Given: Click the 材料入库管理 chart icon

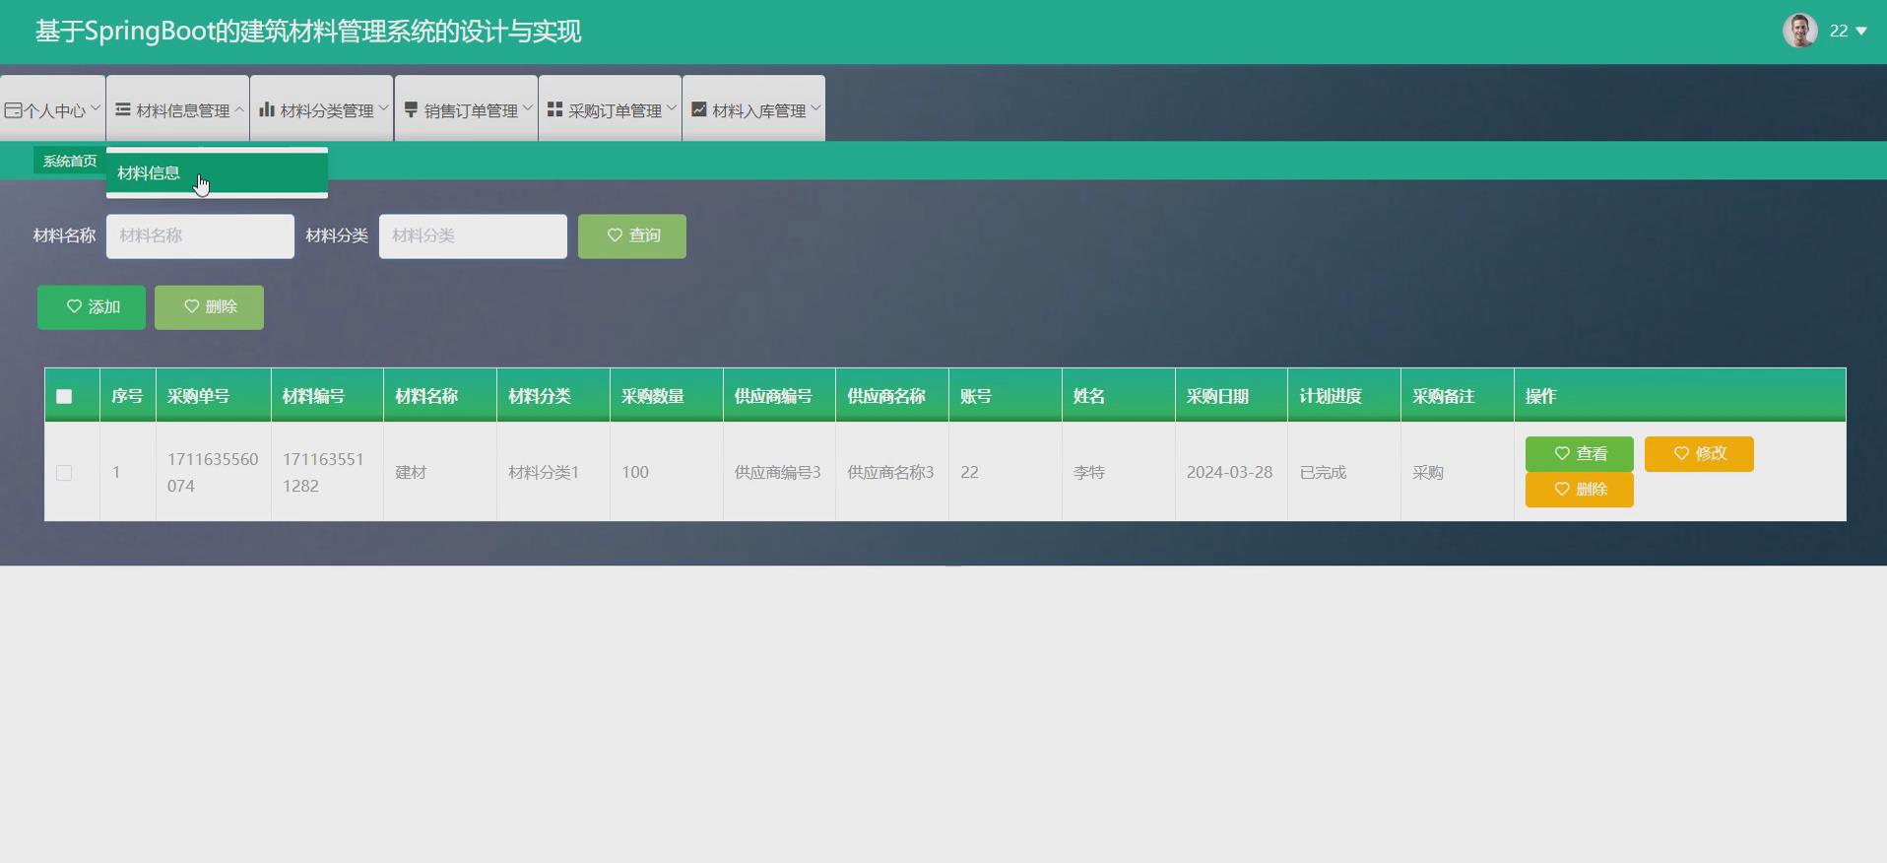Looking at the screenshot, I should 699,109.
